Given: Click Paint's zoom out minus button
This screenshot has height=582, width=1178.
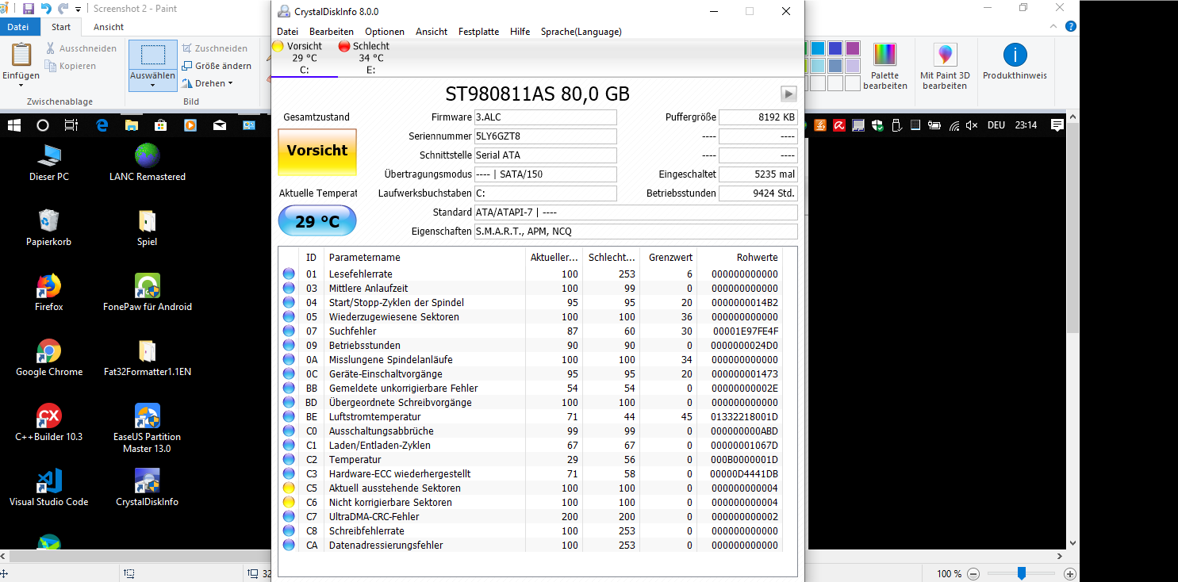Looking at the screenshot, I should [973, 573].
